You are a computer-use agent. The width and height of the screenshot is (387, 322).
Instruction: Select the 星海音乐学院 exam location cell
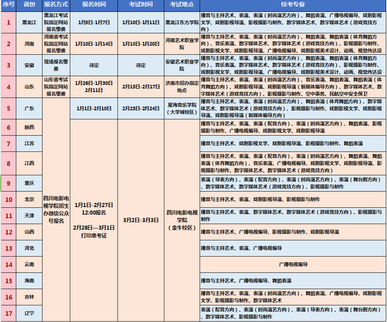(x=182, y=108)
